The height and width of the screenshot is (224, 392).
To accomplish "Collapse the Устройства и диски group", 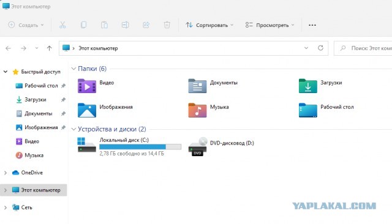I will tap(73, 129).
